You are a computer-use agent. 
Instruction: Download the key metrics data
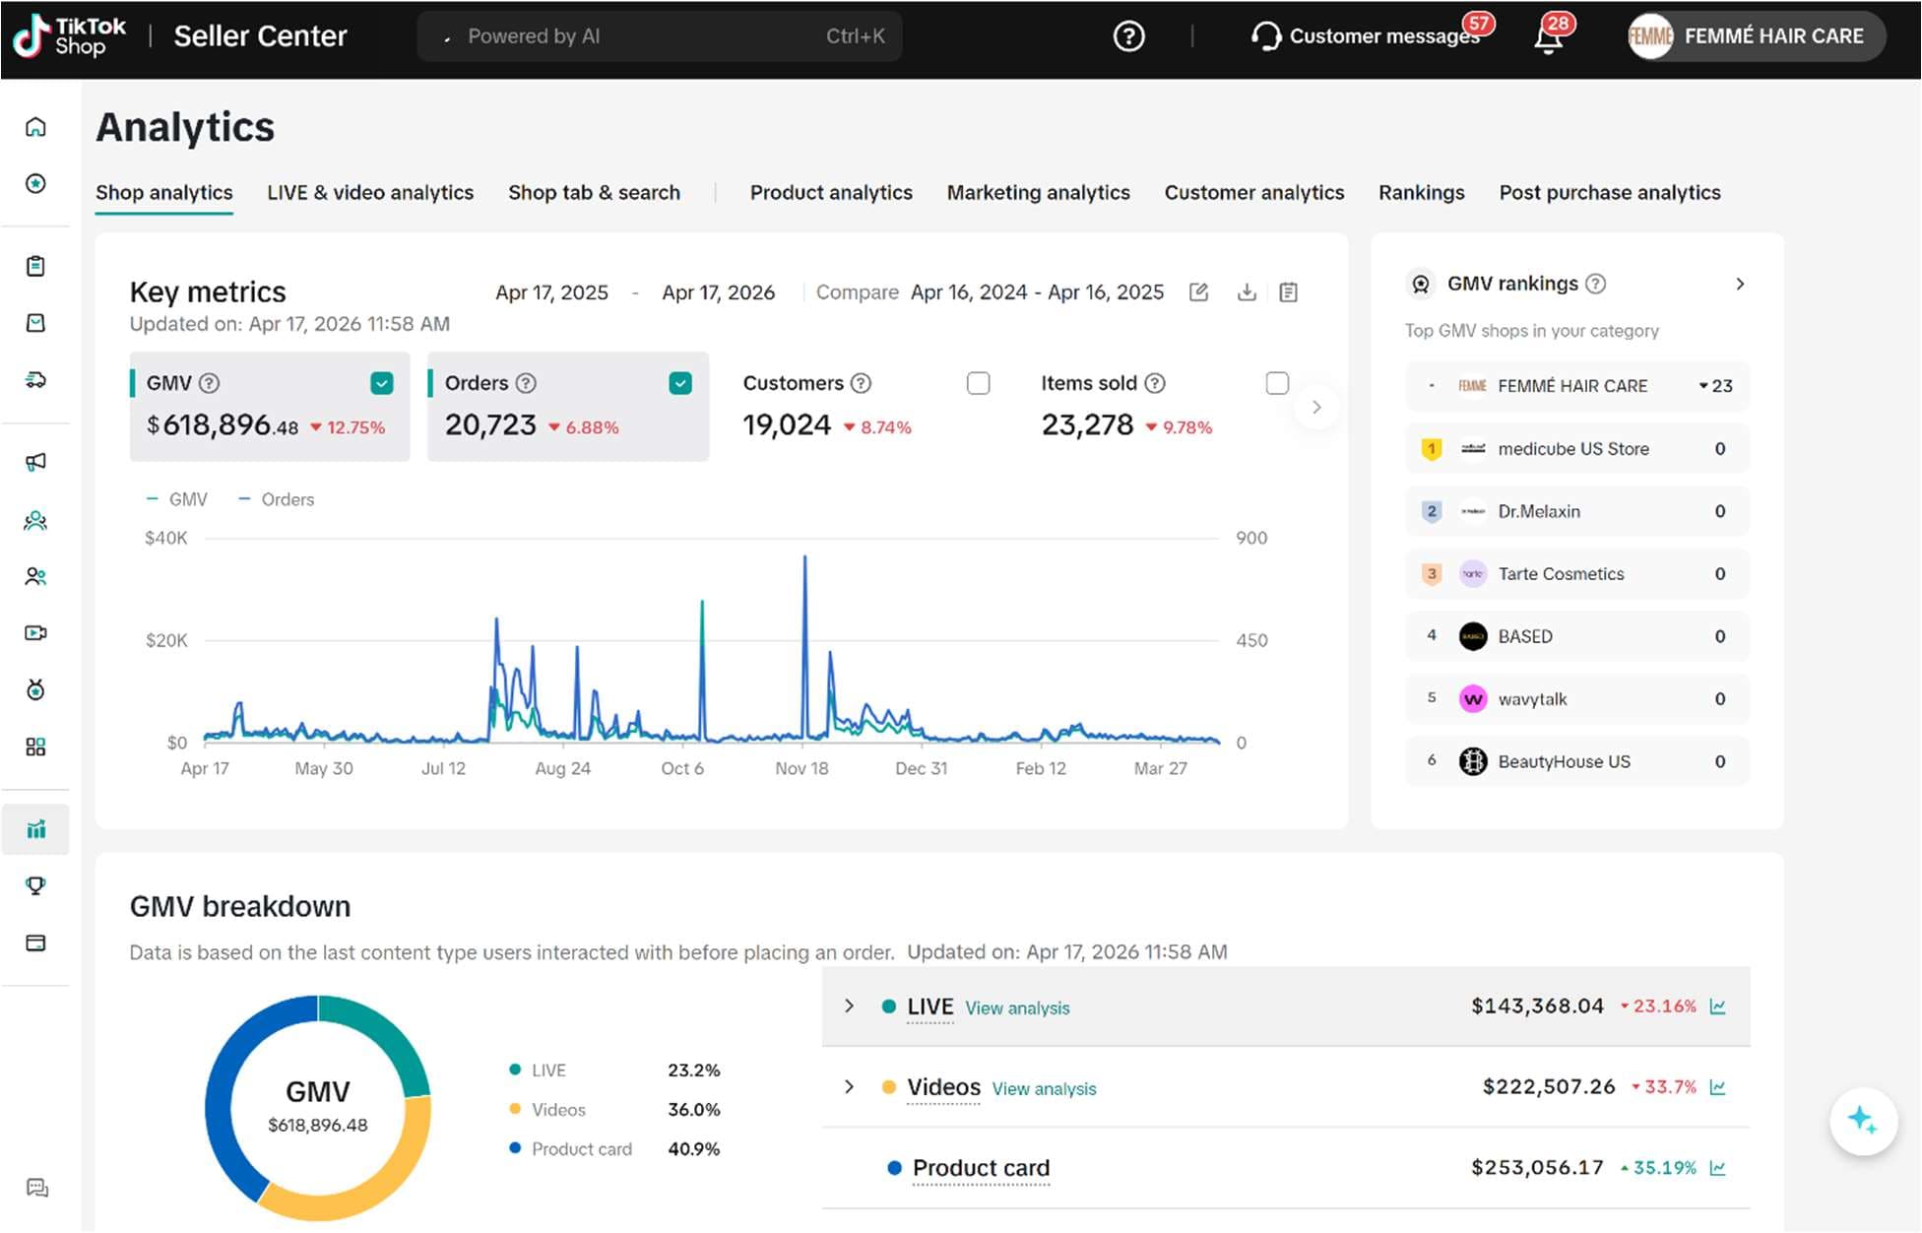[1247, 292]
